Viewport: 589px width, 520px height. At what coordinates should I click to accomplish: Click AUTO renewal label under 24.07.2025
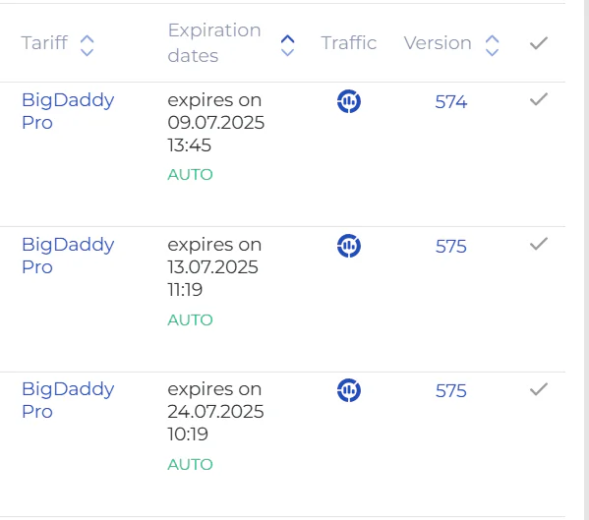click(x=190, y=464)
